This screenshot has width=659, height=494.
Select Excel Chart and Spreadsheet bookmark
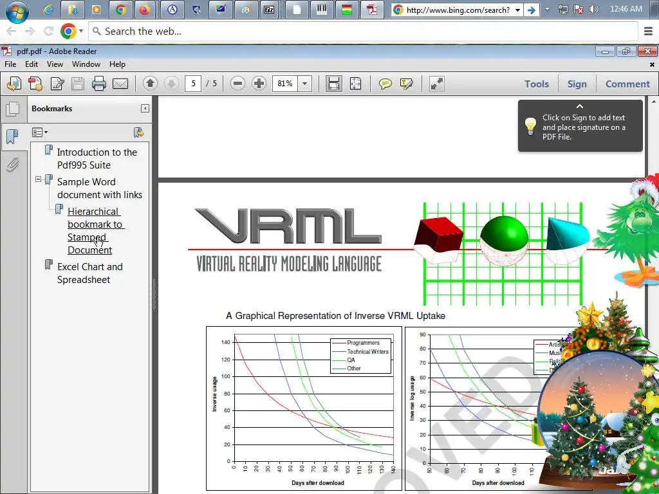(90, 273)
